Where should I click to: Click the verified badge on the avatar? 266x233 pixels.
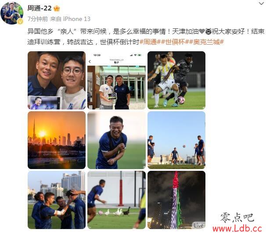point(20,21)
